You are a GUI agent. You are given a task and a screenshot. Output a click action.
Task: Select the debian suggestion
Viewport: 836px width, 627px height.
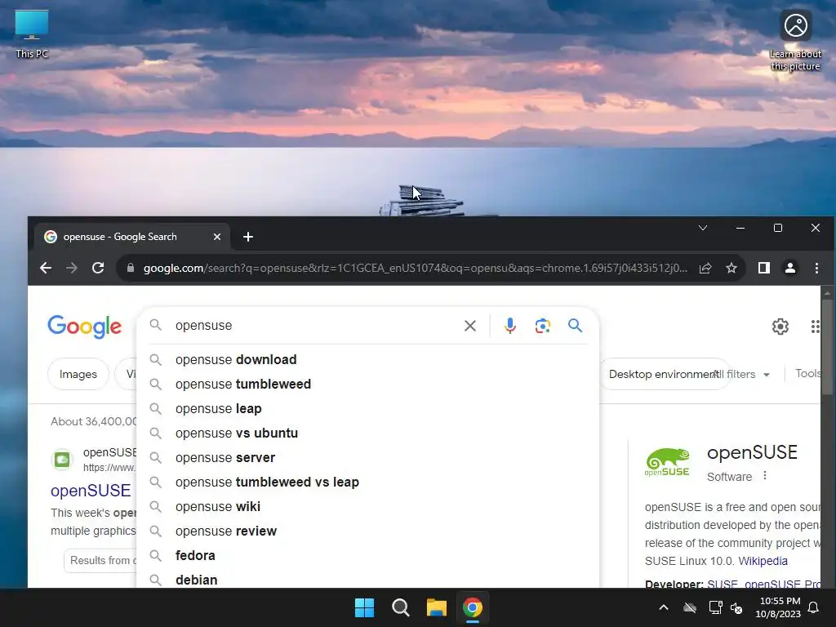tap(368, 580)
